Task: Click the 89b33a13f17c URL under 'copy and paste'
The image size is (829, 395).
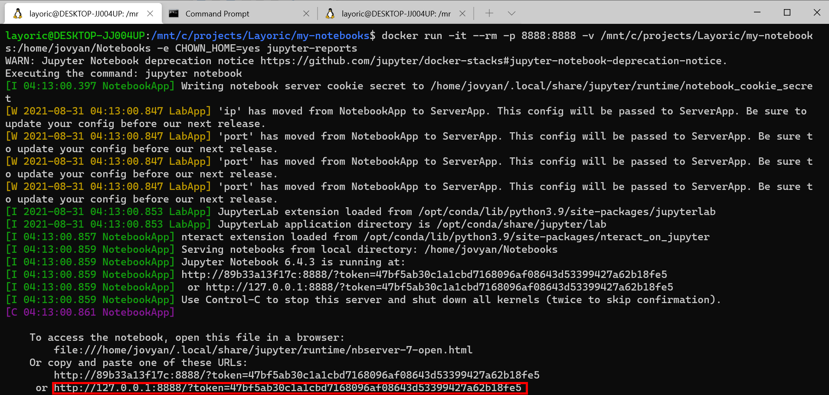Action: (x=297, y=375)
